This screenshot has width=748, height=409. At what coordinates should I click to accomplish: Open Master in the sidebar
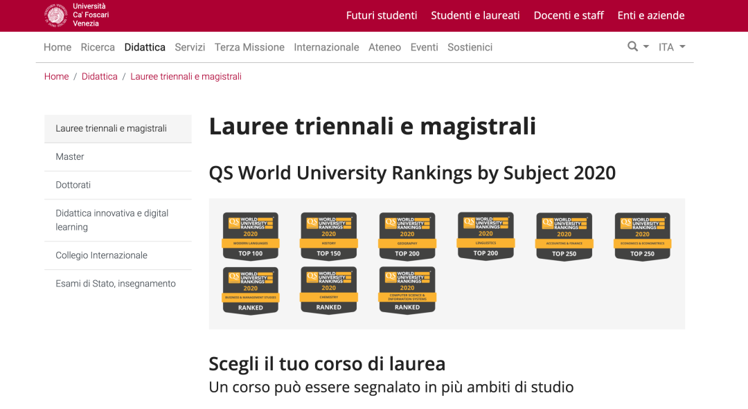point(118,157)
